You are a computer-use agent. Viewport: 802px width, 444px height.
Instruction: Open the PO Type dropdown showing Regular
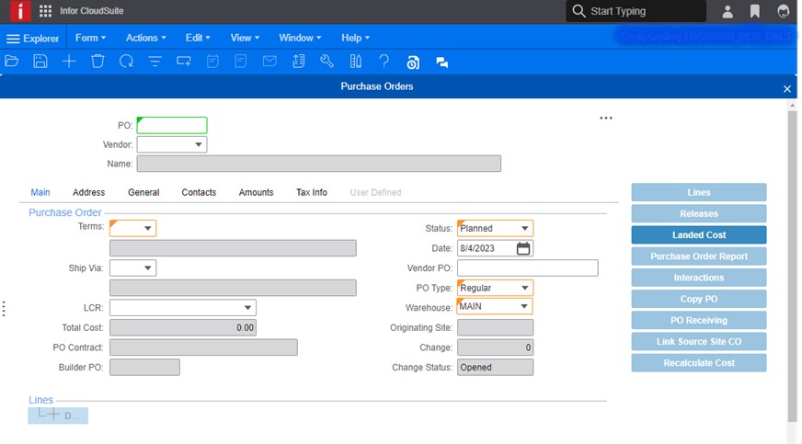[525, 288]
